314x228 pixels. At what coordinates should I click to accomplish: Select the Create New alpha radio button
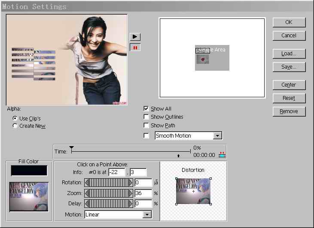[x=15, y=126]
